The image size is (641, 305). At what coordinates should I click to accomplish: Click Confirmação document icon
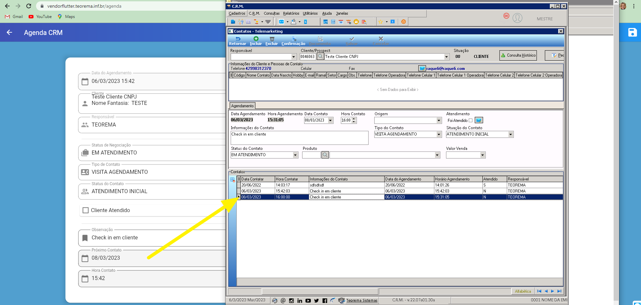click(294, 39)
